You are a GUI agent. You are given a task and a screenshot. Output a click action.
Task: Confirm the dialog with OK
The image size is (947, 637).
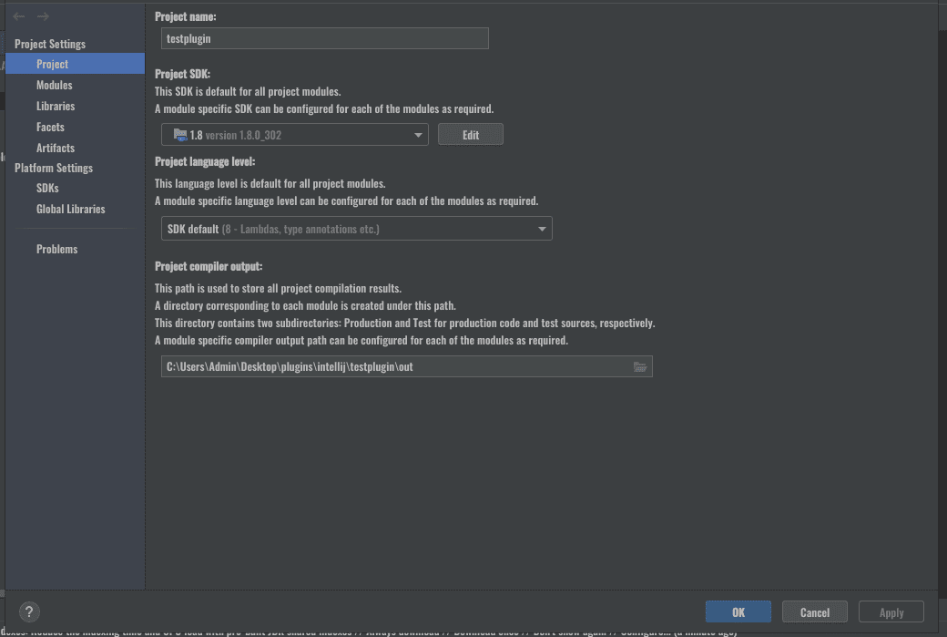738,612
